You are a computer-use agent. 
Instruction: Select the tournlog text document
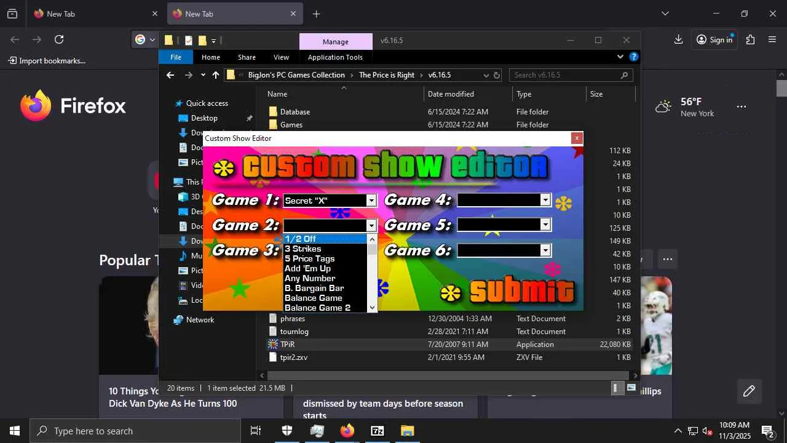(295, 332)
